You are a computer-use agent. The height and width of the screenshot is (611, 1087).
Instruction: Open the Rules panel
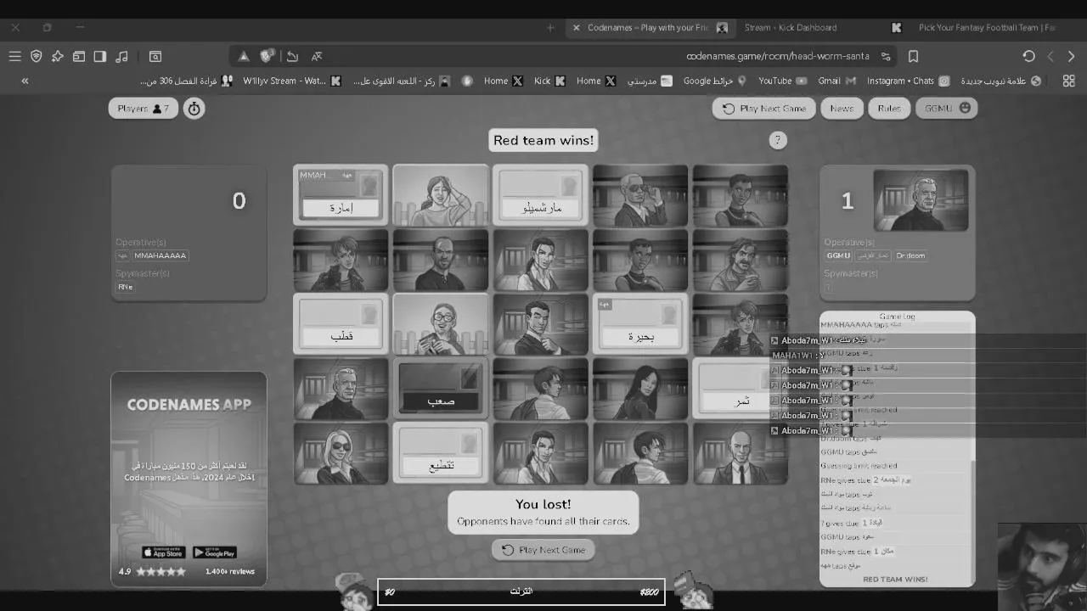tap(889, 109)
